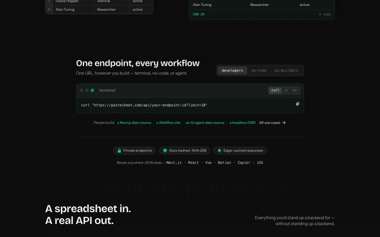This screenshot has width=380, height=237.
Task: Click 'Alan Turing' in the spreadsheet row 4
Action: [x=65, y=9]
